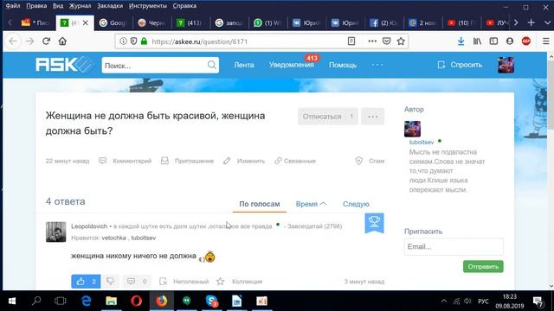Open the Журнал menu

(x=80, y=6)
